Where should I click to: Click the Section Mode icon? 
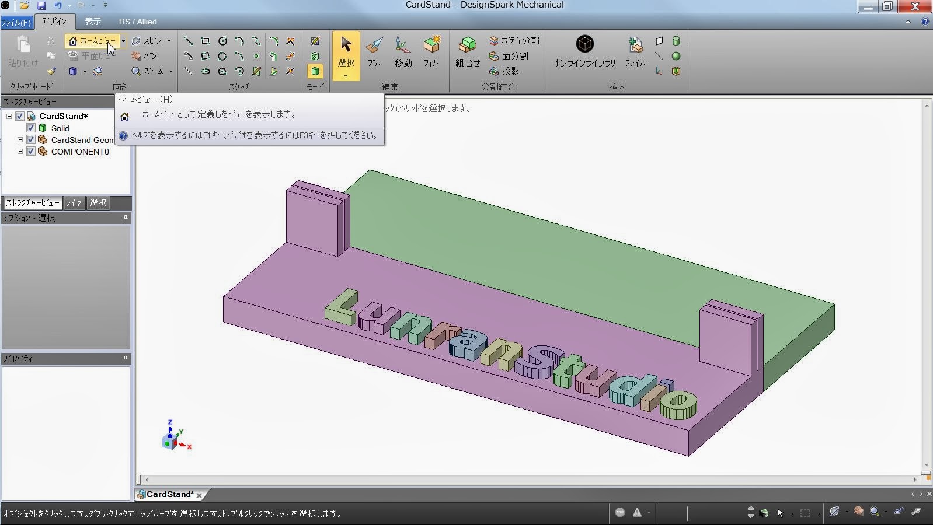315,56
